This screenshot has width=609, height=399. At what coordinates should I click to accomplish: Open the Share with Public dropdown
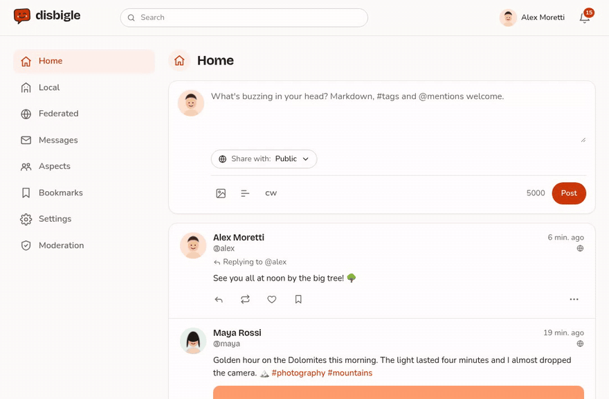point(264,159)
